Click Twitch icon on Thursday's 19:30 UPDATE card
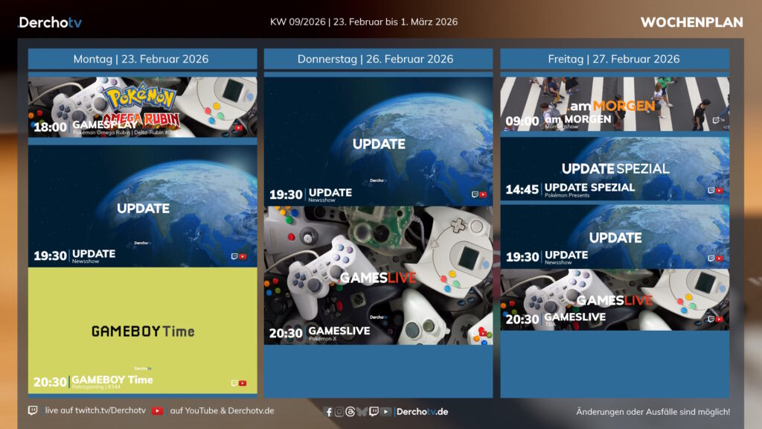The width and height of the screenshot is (762, 429). pos(476,194)
